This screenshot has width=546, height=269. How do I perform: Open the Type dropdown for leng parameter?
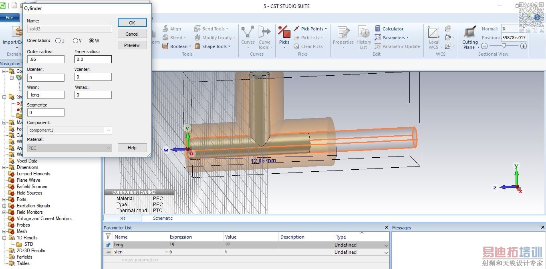386,245
